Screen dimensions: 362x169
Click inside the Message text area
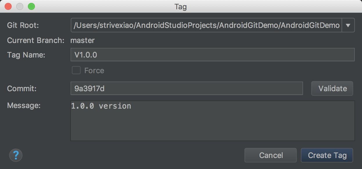tap(212, 121)
